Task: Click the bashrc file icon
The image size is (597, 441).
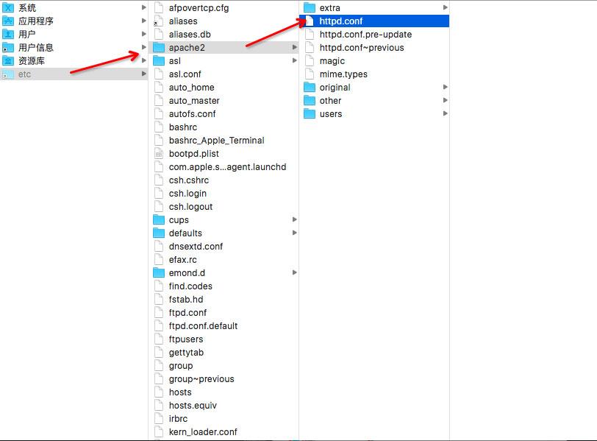Action: tap(159, 127)
